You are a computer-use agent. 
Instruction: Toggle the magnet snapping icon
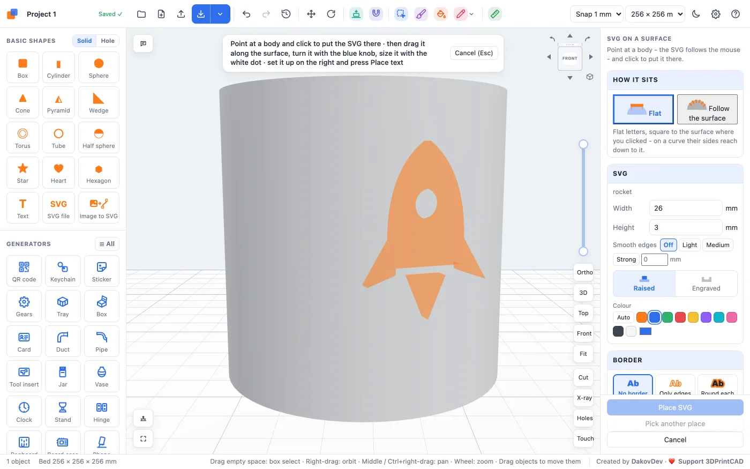pos(376,14)
